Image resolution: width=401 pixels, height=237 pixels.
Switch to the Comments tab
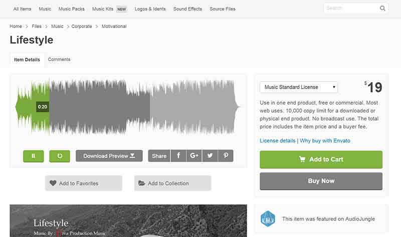59,59
